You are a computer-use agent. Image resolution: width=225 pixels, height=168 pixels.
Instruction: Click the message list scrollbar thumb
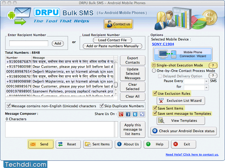pos(116,85)
